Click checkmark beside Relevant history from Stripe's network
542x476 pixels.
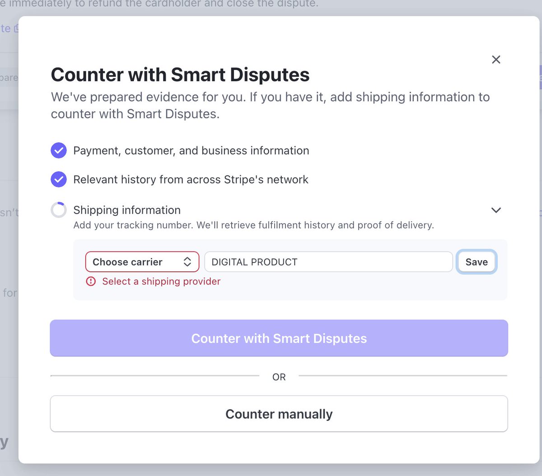(x=59, y=179)
